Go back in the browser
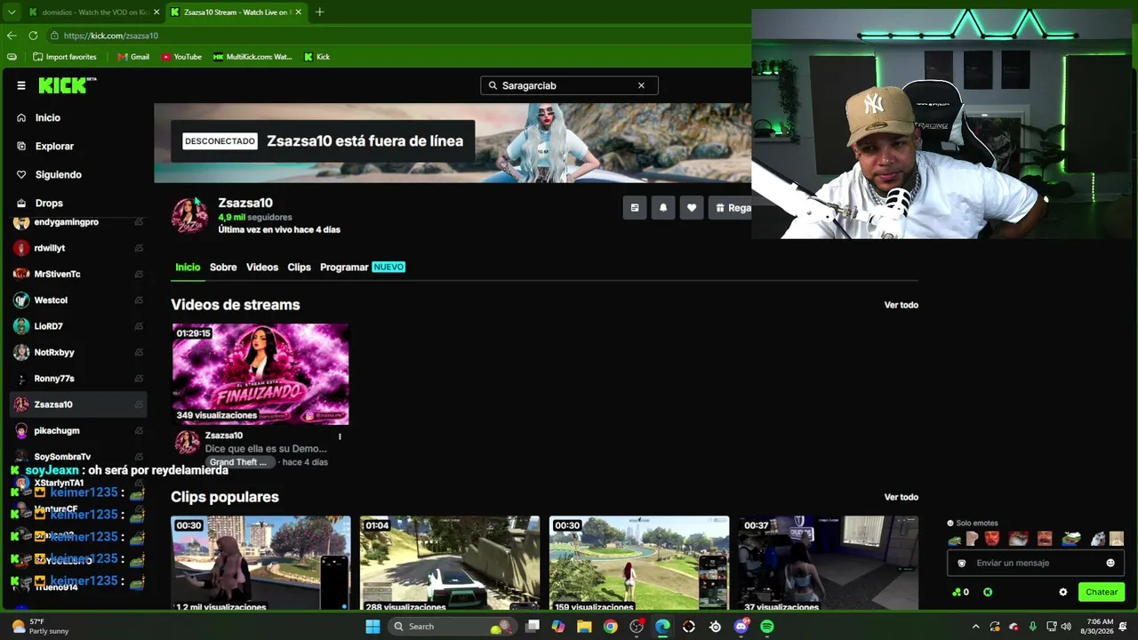The image size is (1138, 640). tap(12, 36)
